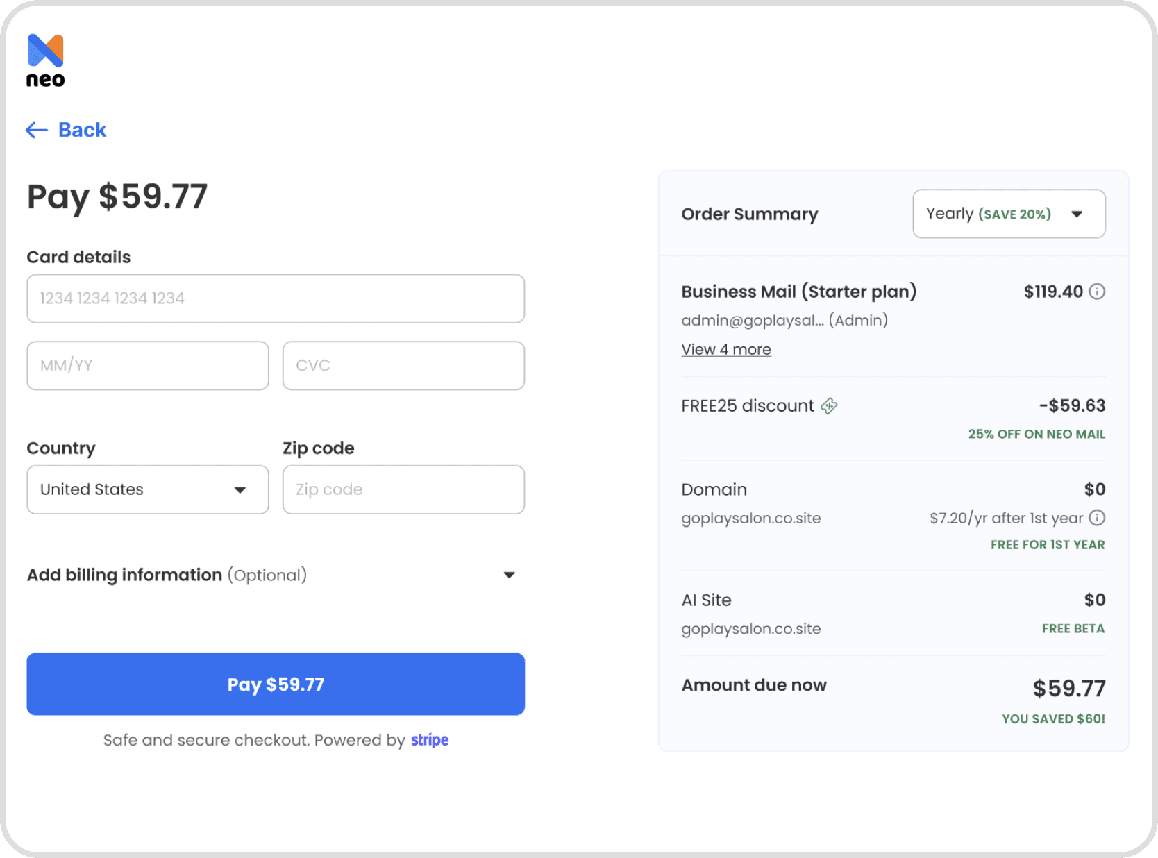Click goplaysalon.co.site under Domain

[x=751, y=518]
